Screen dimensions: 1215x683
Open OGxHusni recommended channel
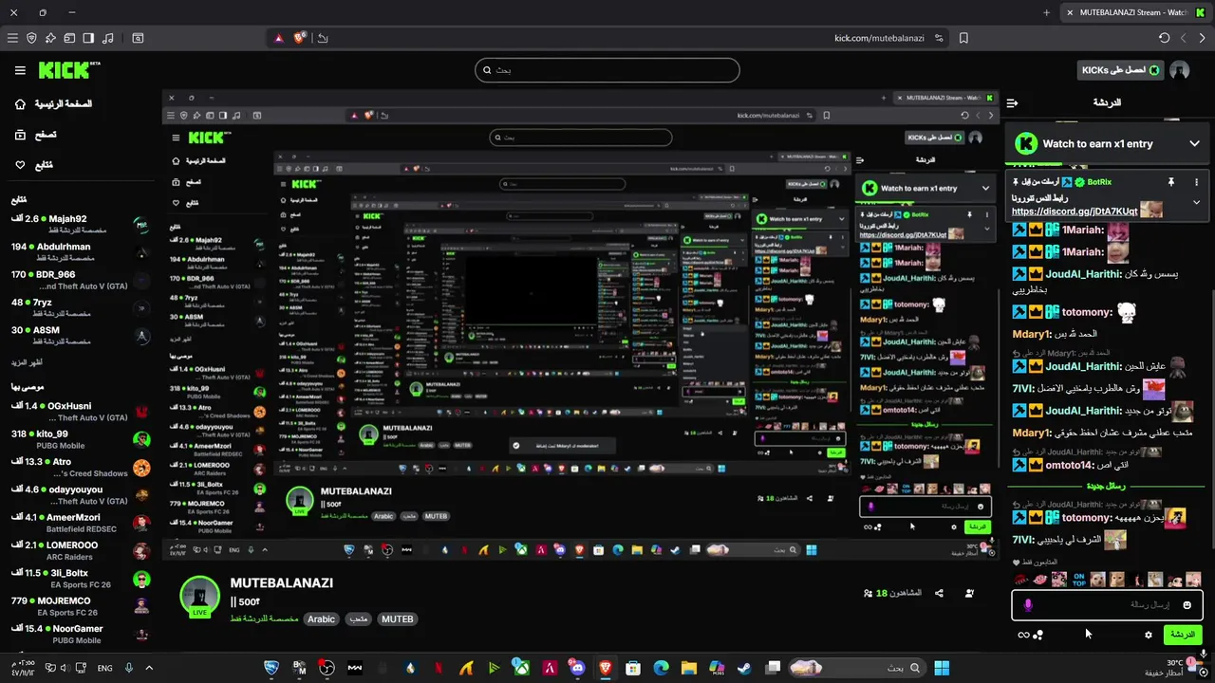tap(81, 411)
